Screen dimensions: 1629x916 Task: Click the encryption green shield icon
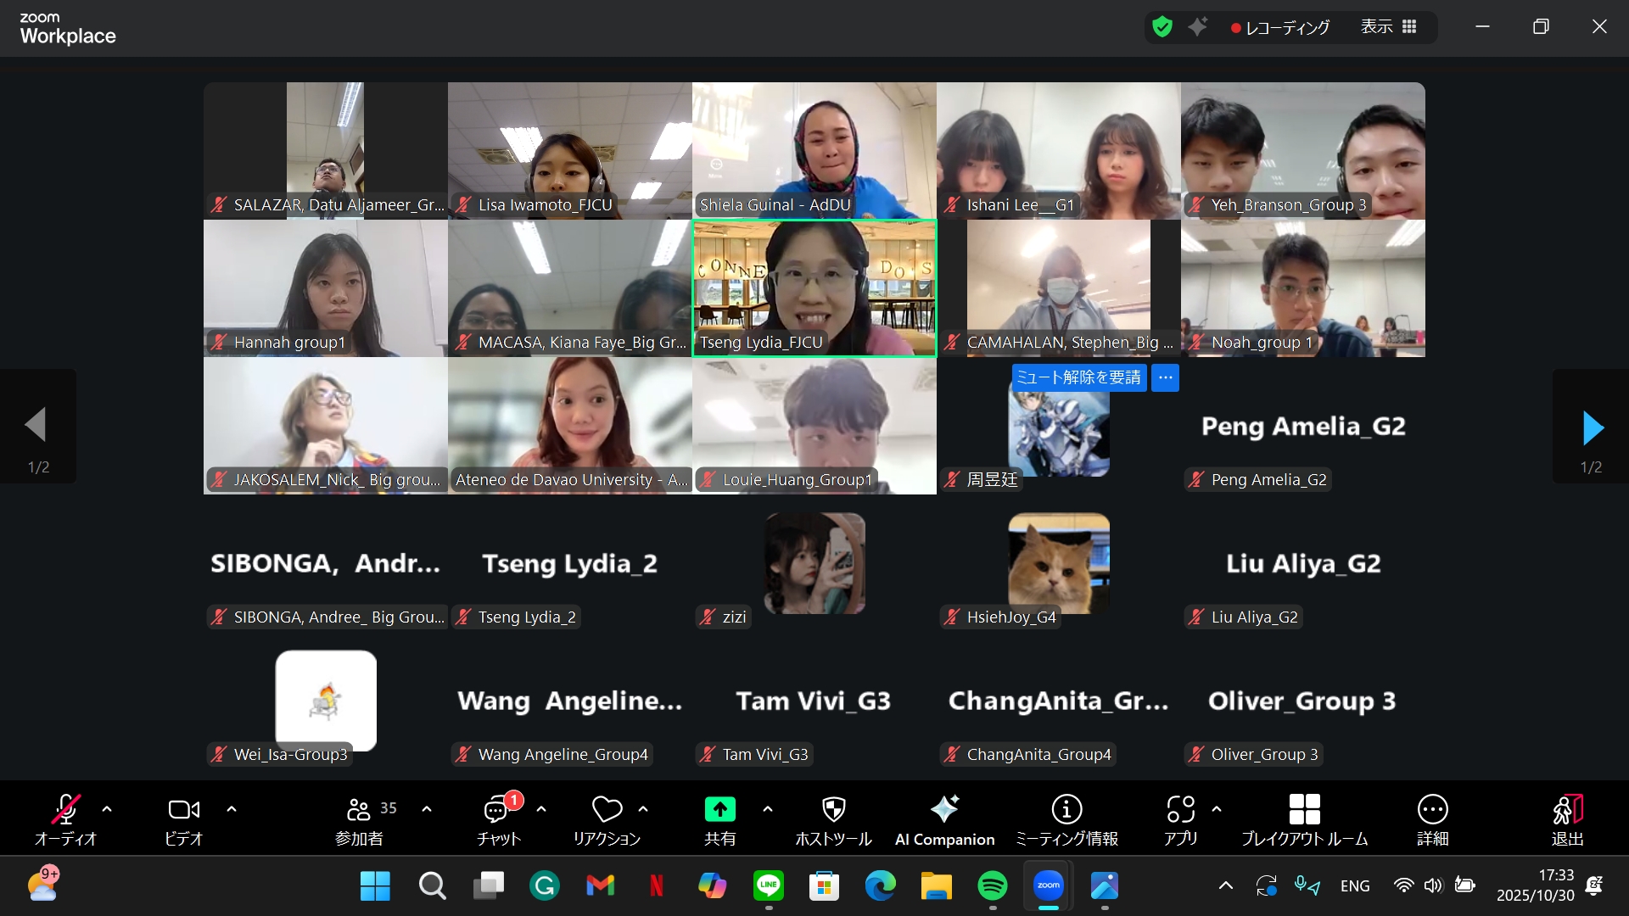(x=1162, y=27)
